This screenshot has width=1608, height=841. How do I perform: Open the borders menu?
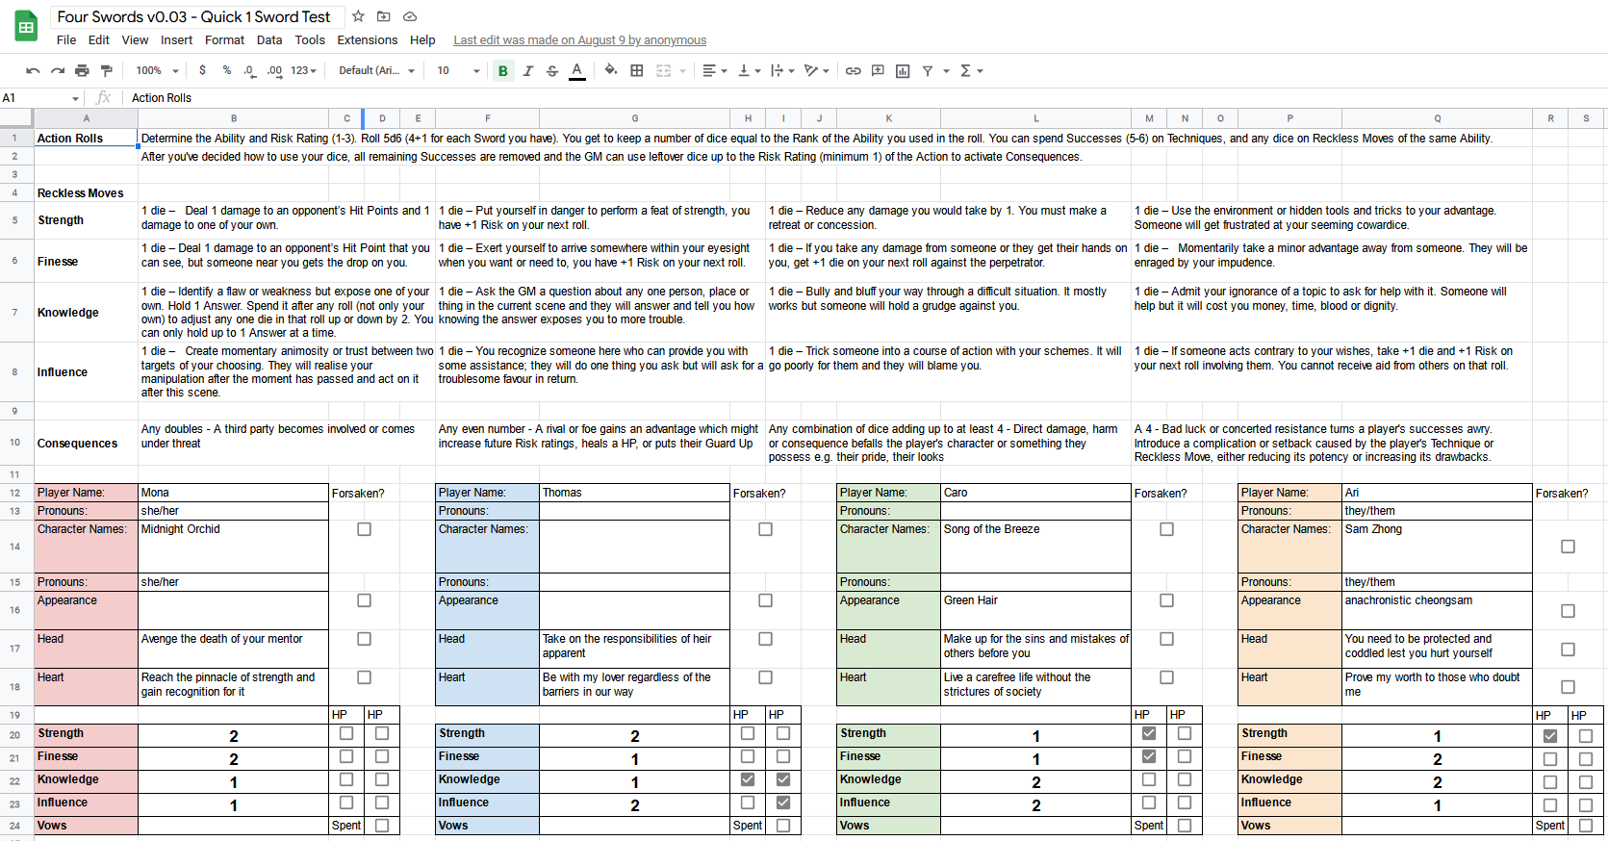636,70
